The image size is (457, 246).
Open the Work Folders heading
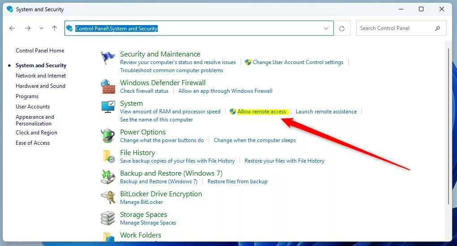point(141,235)
